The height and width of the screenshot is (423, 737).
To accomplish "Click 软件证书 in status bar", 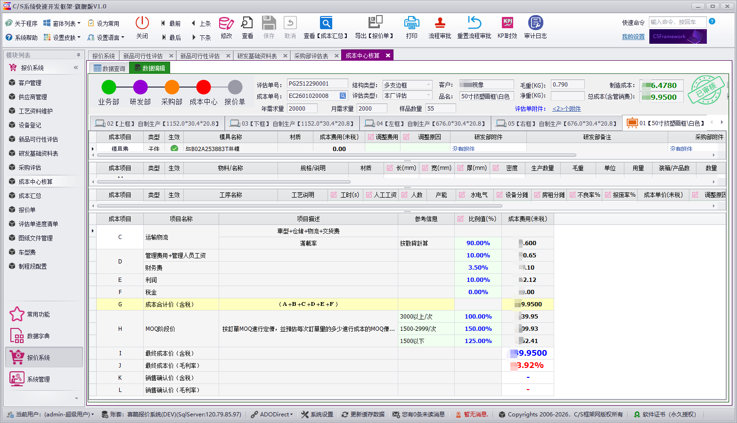I will [665, 415].
